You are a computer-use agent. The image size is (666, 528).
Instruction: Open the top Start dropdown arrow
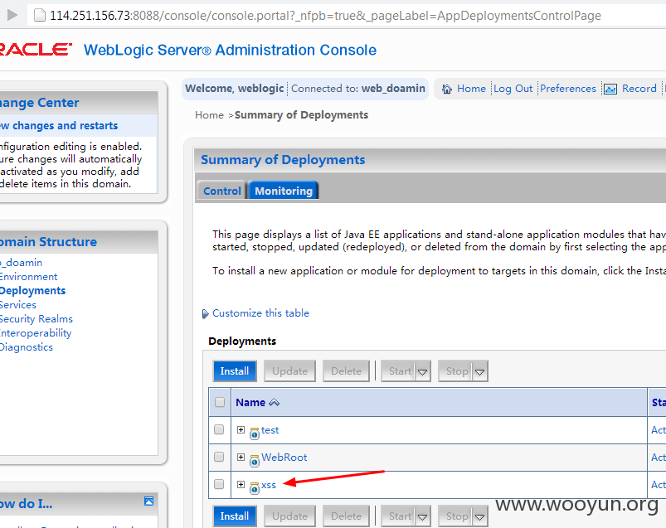[x=423, y=371]
